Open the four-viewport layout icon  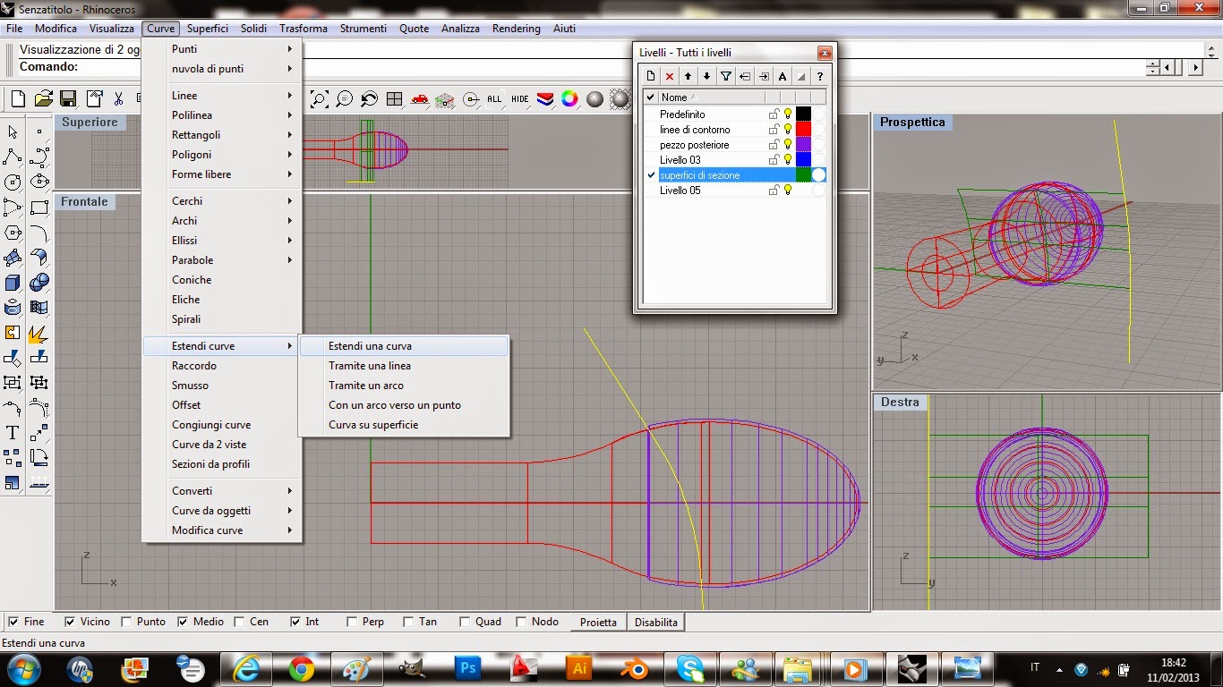394,98
